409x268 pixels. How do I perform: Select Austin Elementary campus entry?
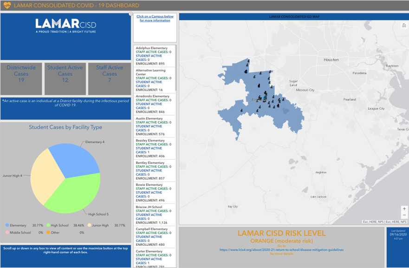pos(155,126)
